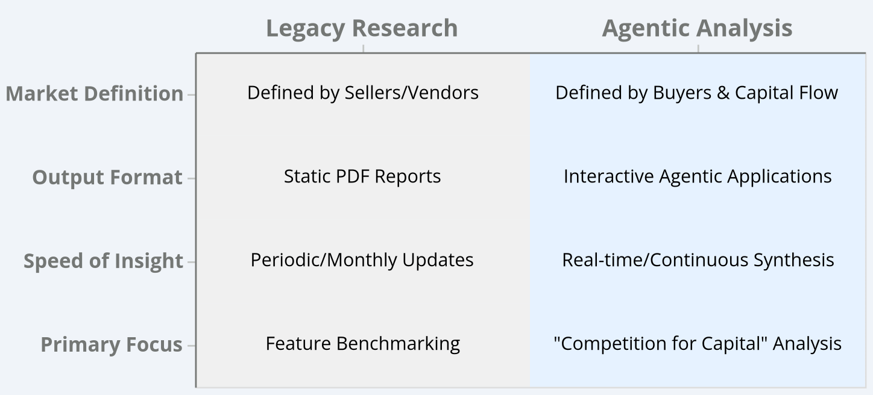The height and width of the screenshot is (395, 873).
Task: Click the Speed of Insight row label
Action: tap(103, 261)
